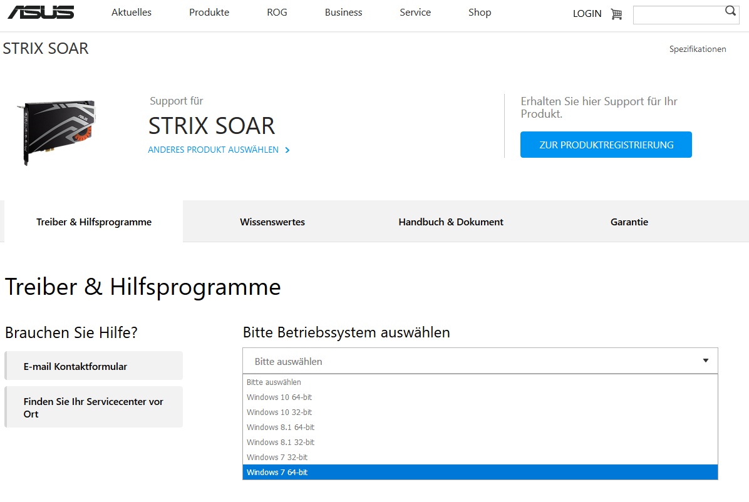Click Bitte Betriebssystem auswählen heading
Viewport: 749px width, 502px height.
coord(346,332)
